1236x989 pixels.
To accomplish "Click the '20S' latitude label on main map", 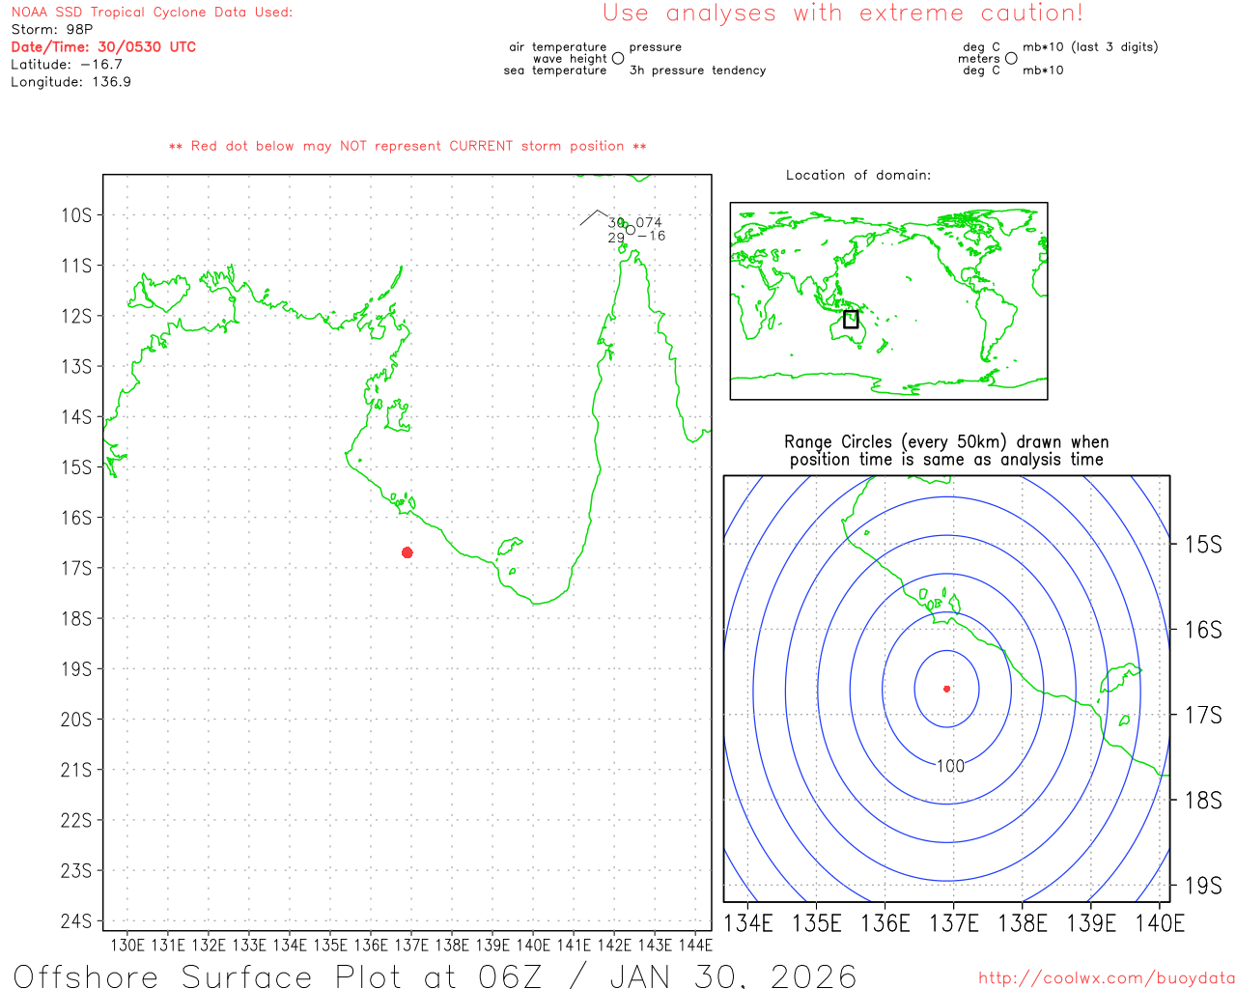I will coord(76,720).
